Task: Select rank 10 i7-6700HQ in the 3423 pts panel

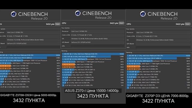Action: point(93,77)
